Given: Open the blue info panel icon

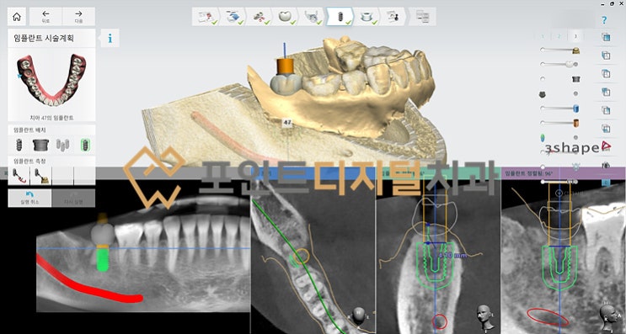Looking at the screenshot, I should [110, 39].
